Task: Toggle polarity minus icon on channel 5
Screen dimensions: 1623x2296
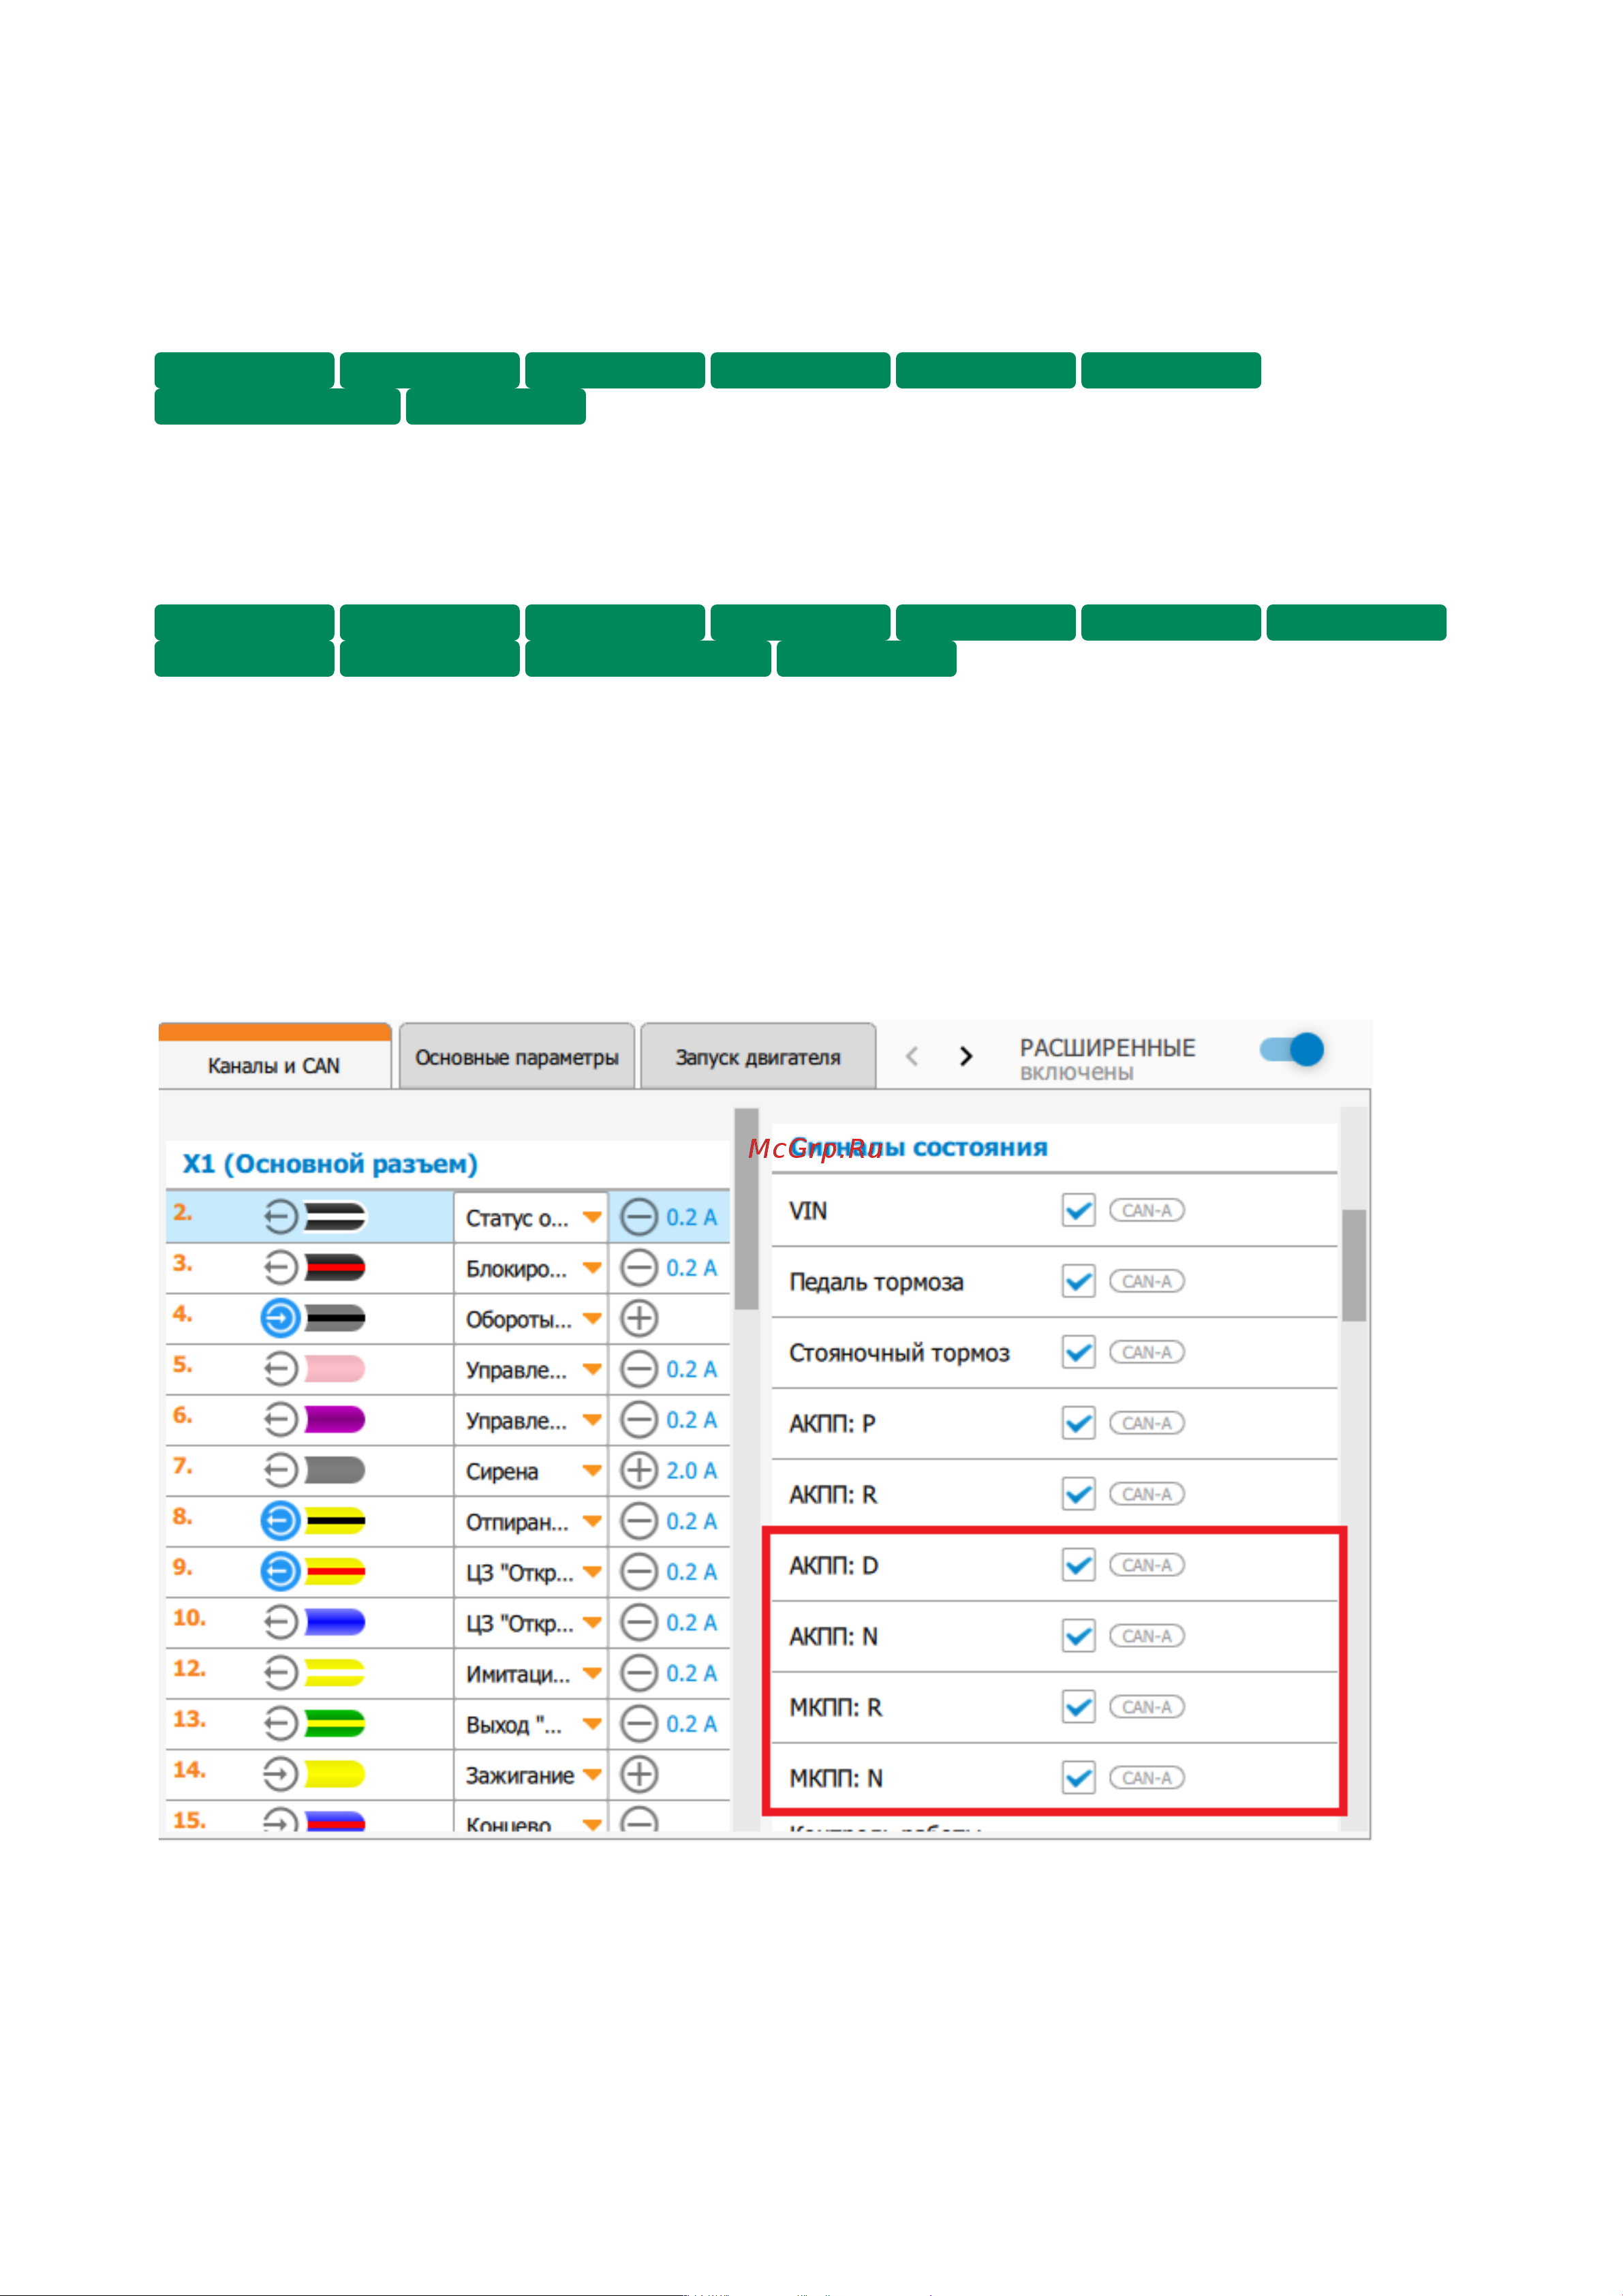Action: point(639,1369)
